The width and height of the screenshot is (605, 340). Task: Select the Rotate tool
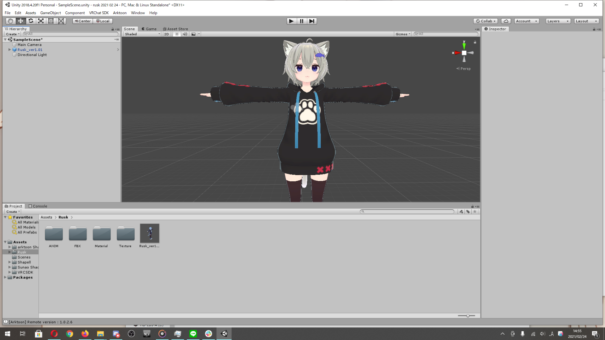31,21
